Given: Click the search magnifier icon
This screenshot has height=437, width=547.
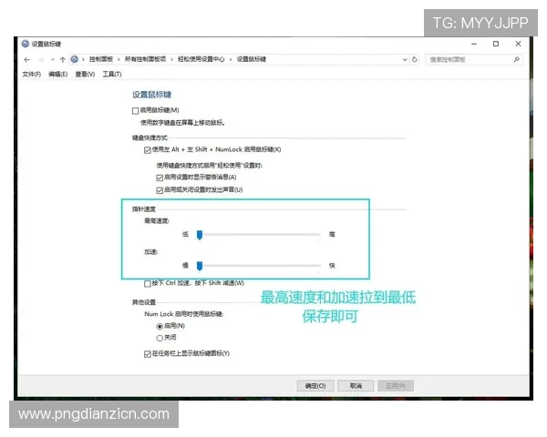Looking at the screenshot, I should pyautogui.click(x=517, y=59).
